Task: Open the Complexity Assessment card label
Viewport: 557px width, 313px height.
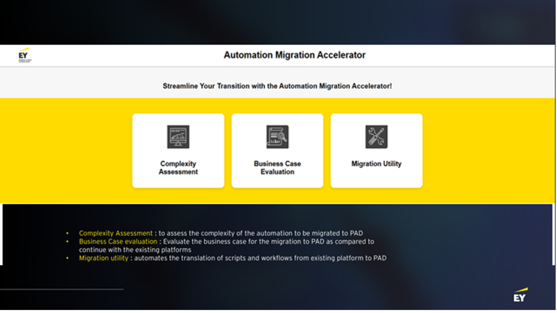Action: 178,168
